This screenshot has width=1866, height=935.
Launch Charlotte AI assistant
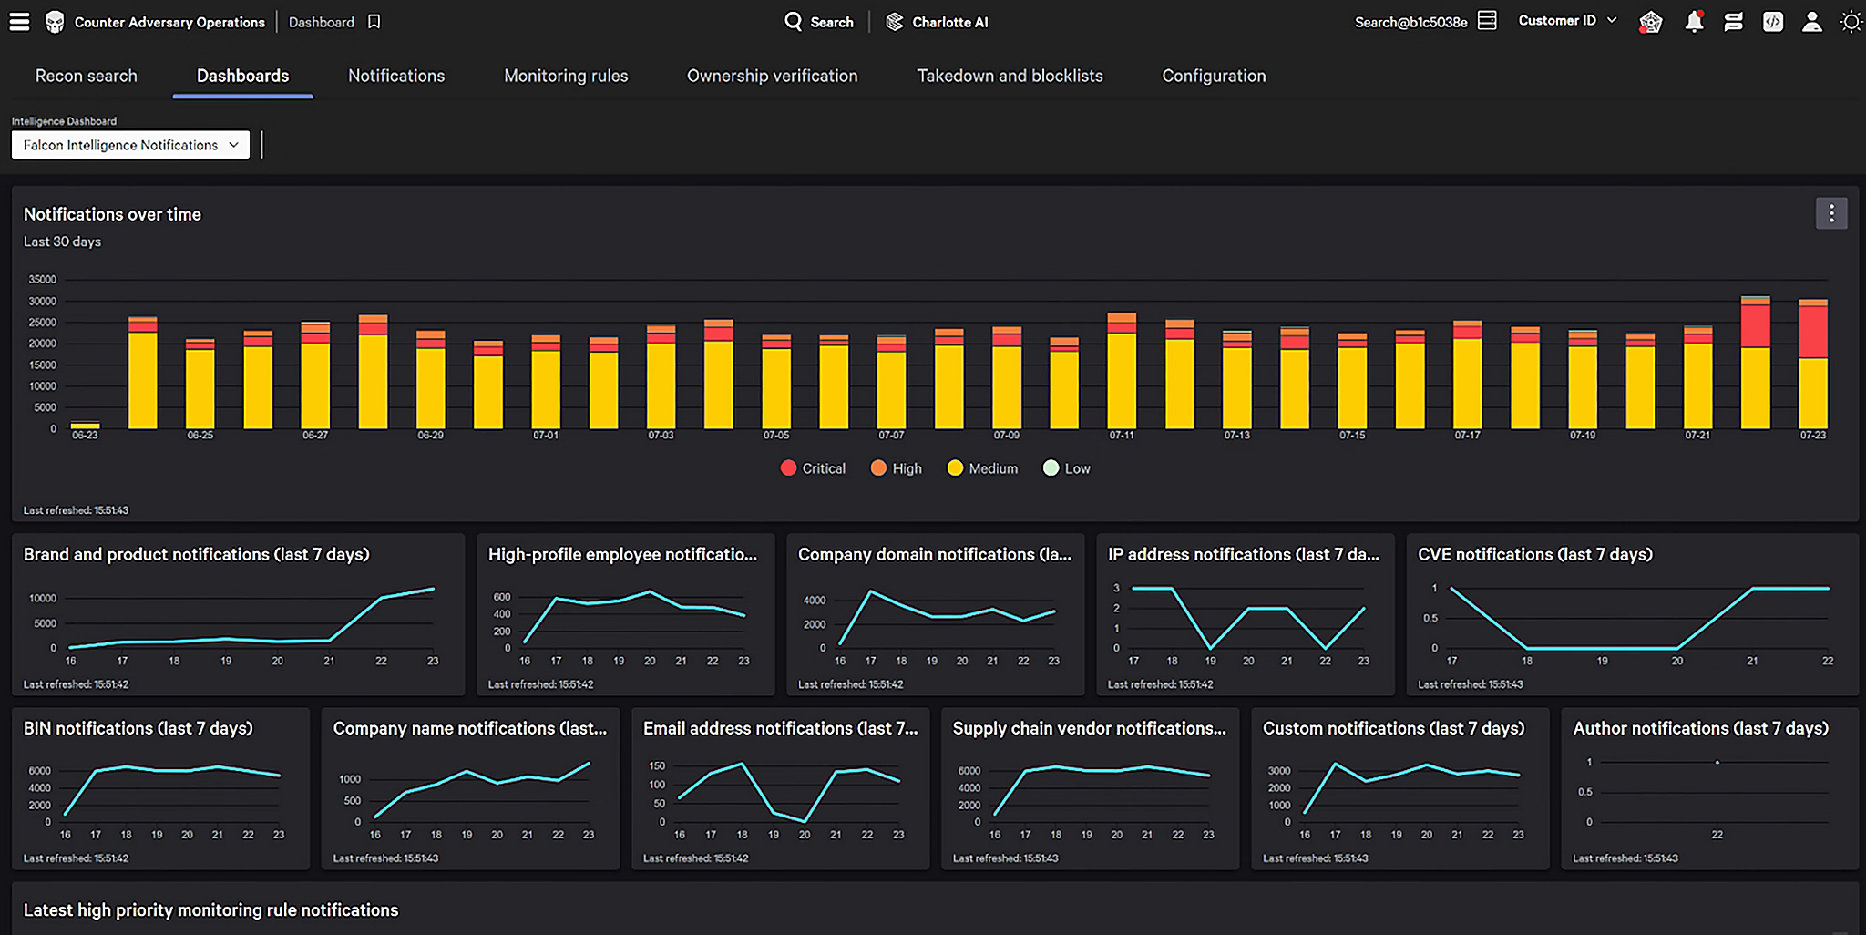(937, 22)
